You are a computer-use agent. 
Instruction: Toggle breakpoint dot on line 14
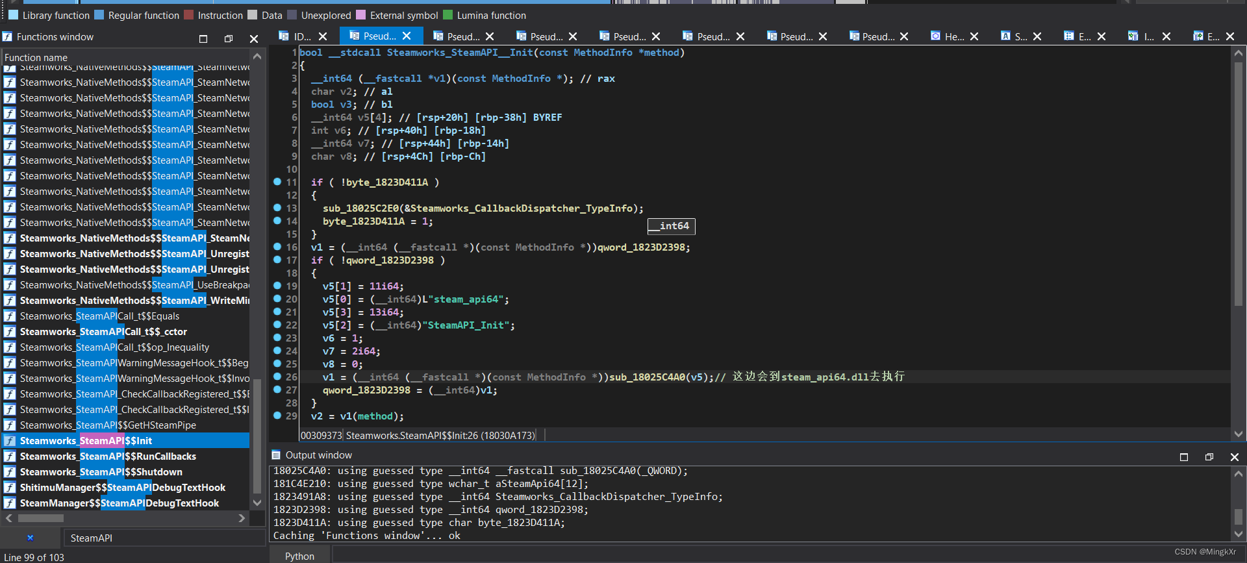pos(277,221)
